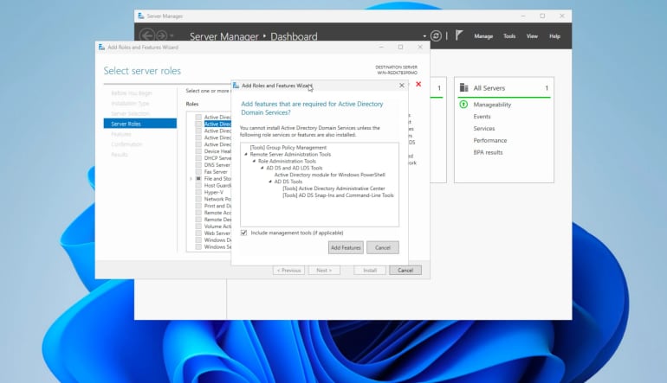Click the All Servers tile icon

coord(464,88)
